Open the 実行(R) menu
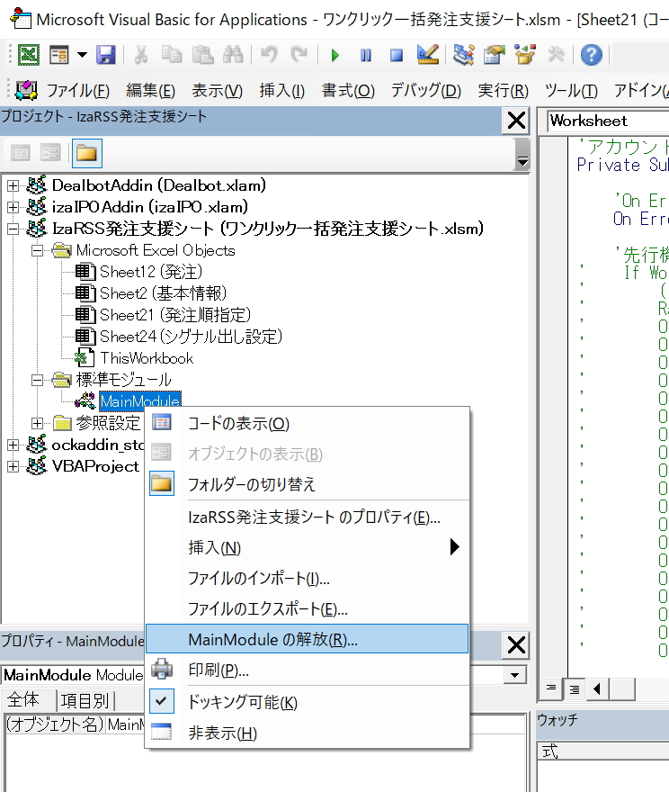The height and width of the screenshot is (792, 669). click(503, 91)
